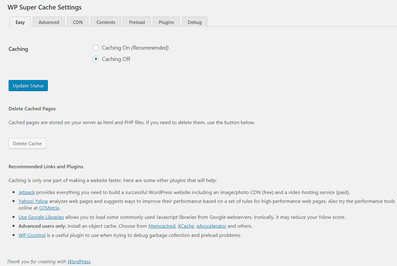Select the Easy tab

20,22
